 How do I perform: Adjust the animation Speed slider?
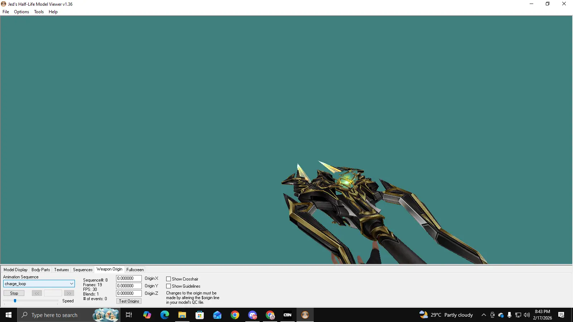15,301
